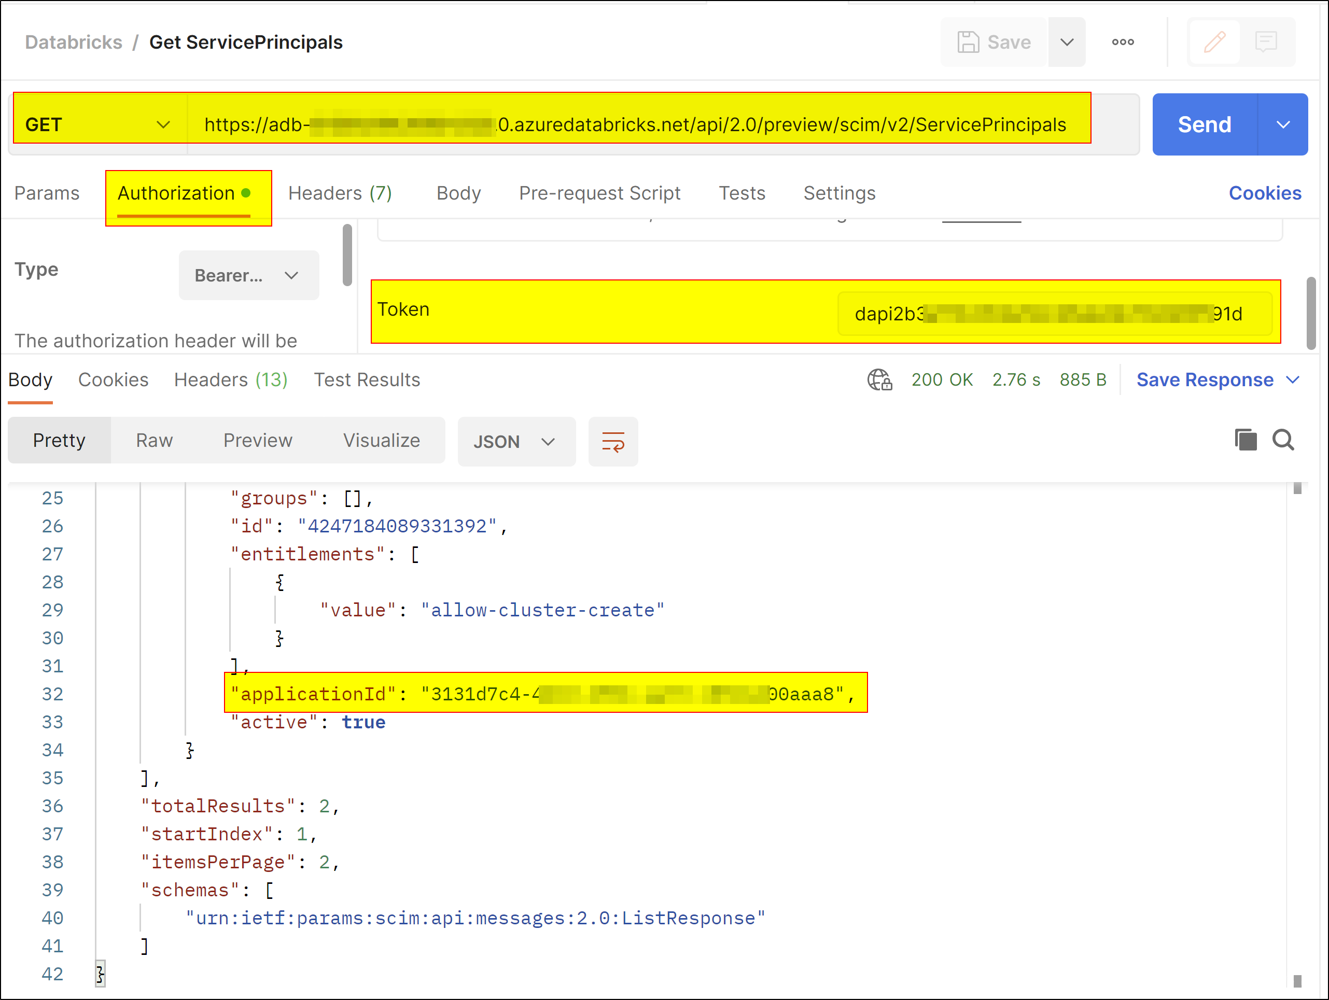Click the "entitlements" key
Image resolution: width=1329 pixels, height=1000 pixels.
tap(308, 554)
